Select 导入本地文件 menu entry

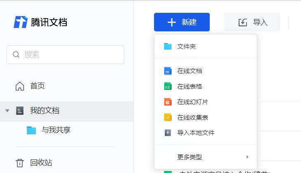click(206, 133)
